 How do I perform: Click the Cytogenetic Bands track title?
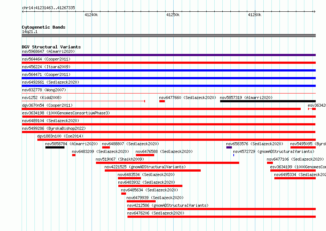44,27
